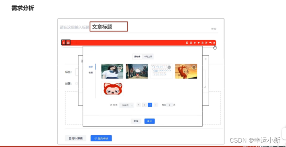The width and height of the screenshot is (286, 147).
Task: Toggle bold with the B icon
Action: [203, 43]
